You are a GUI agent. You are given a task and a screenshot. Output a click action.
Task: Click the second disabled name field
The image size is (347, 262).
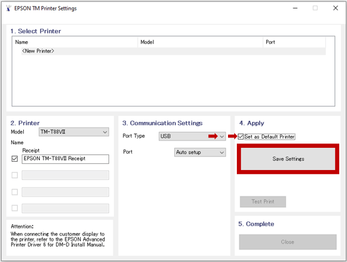[x=65, y=175]
